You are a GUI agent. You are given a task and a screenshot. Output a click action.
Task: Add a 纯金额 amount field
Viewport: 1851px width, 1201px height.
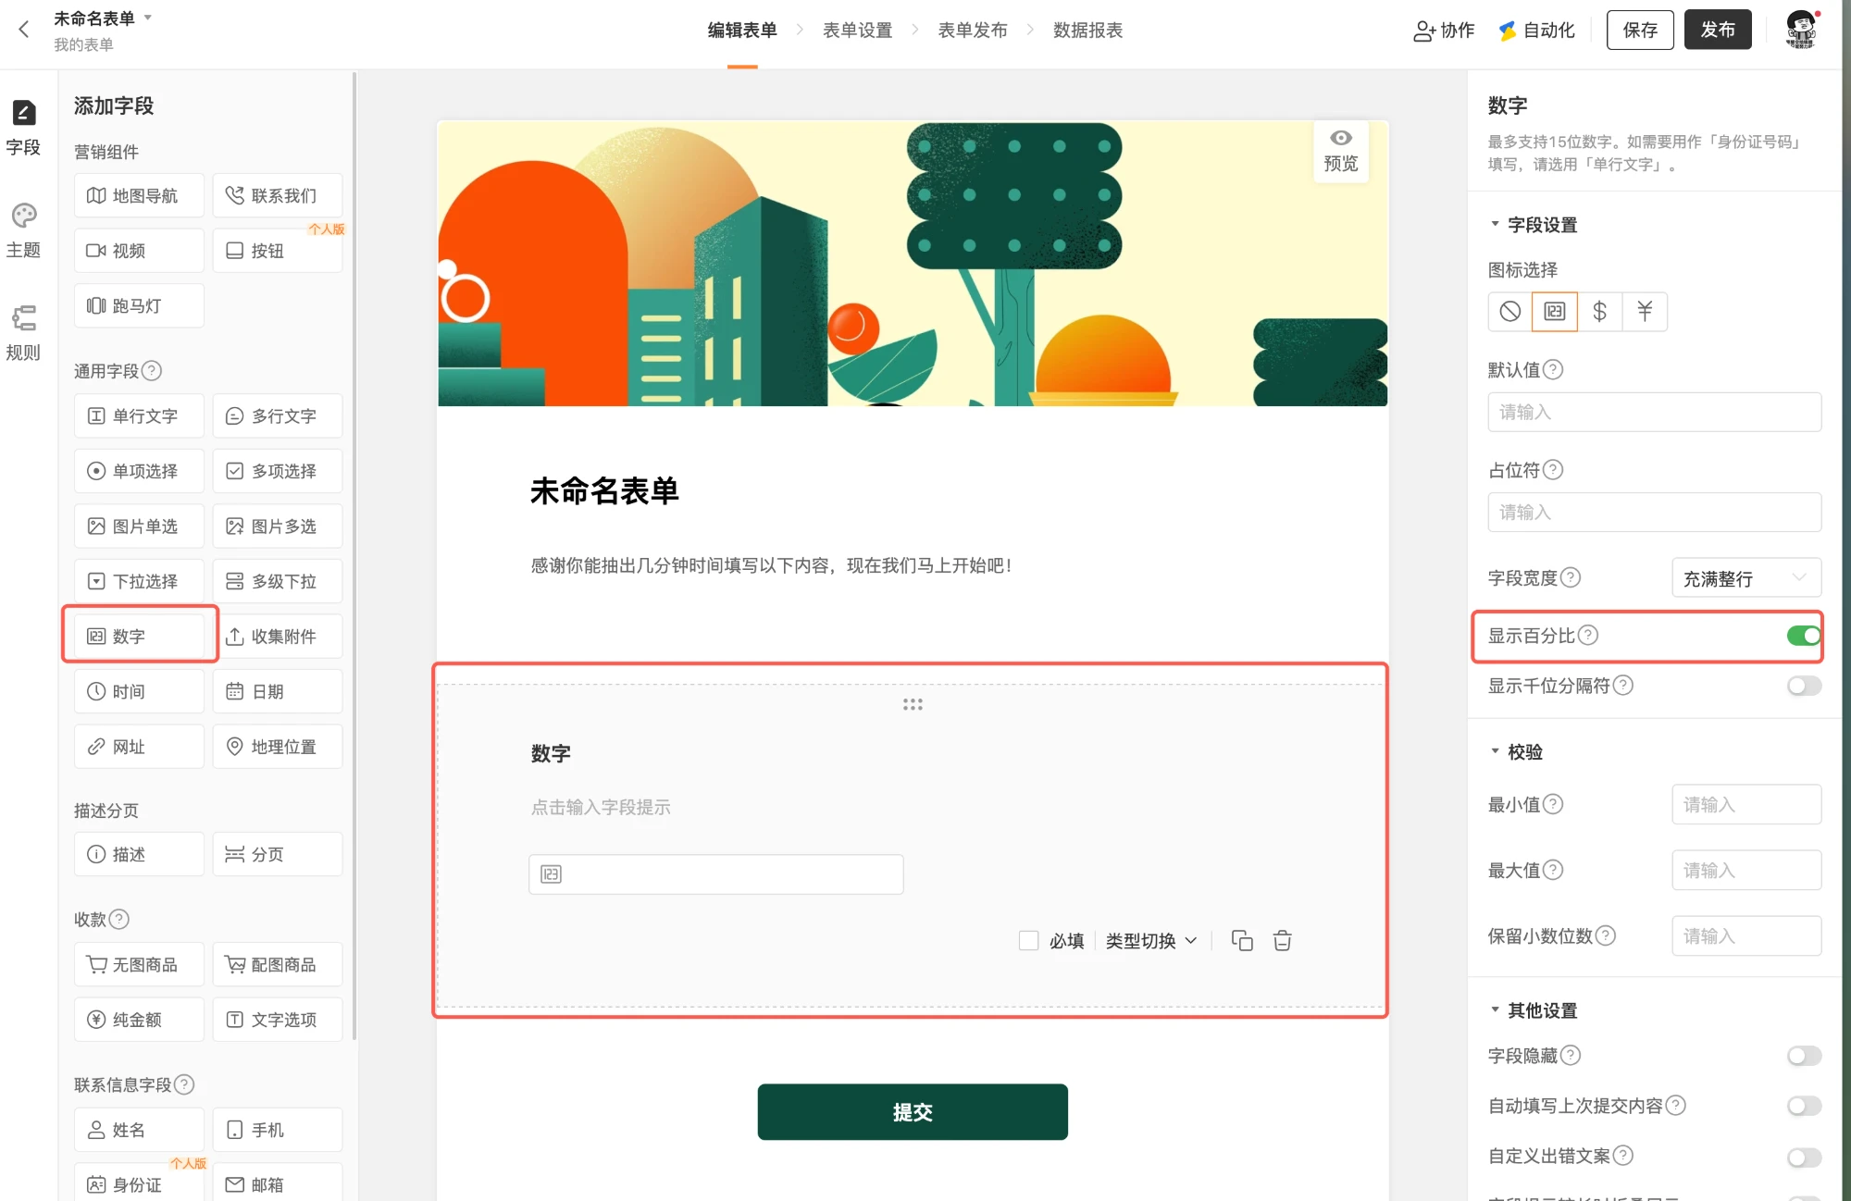(x=139, y=1020)
